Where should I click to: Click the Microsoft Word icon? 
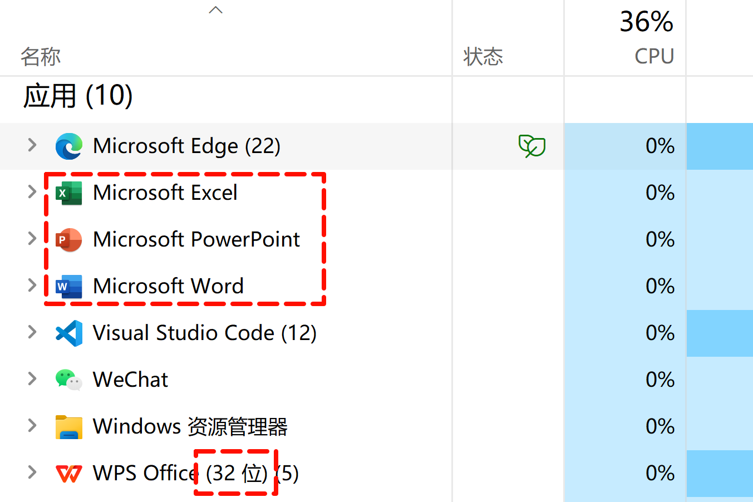click(x=69, y=287)
